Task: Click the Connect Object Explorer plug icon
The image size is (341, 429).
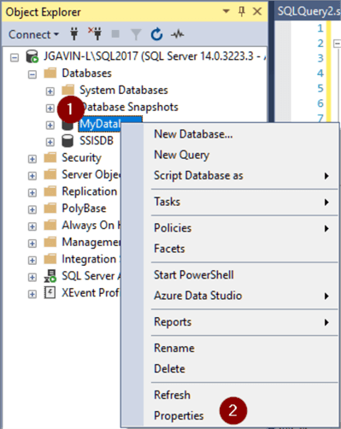Action: [x=74, y=34]
